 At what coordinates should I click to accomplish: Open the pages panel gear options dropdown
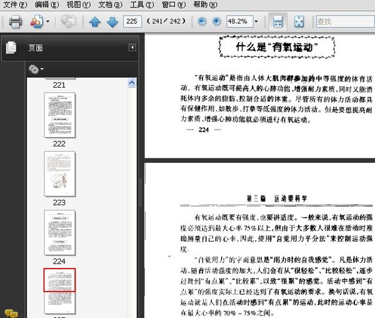tap(35, 68)
